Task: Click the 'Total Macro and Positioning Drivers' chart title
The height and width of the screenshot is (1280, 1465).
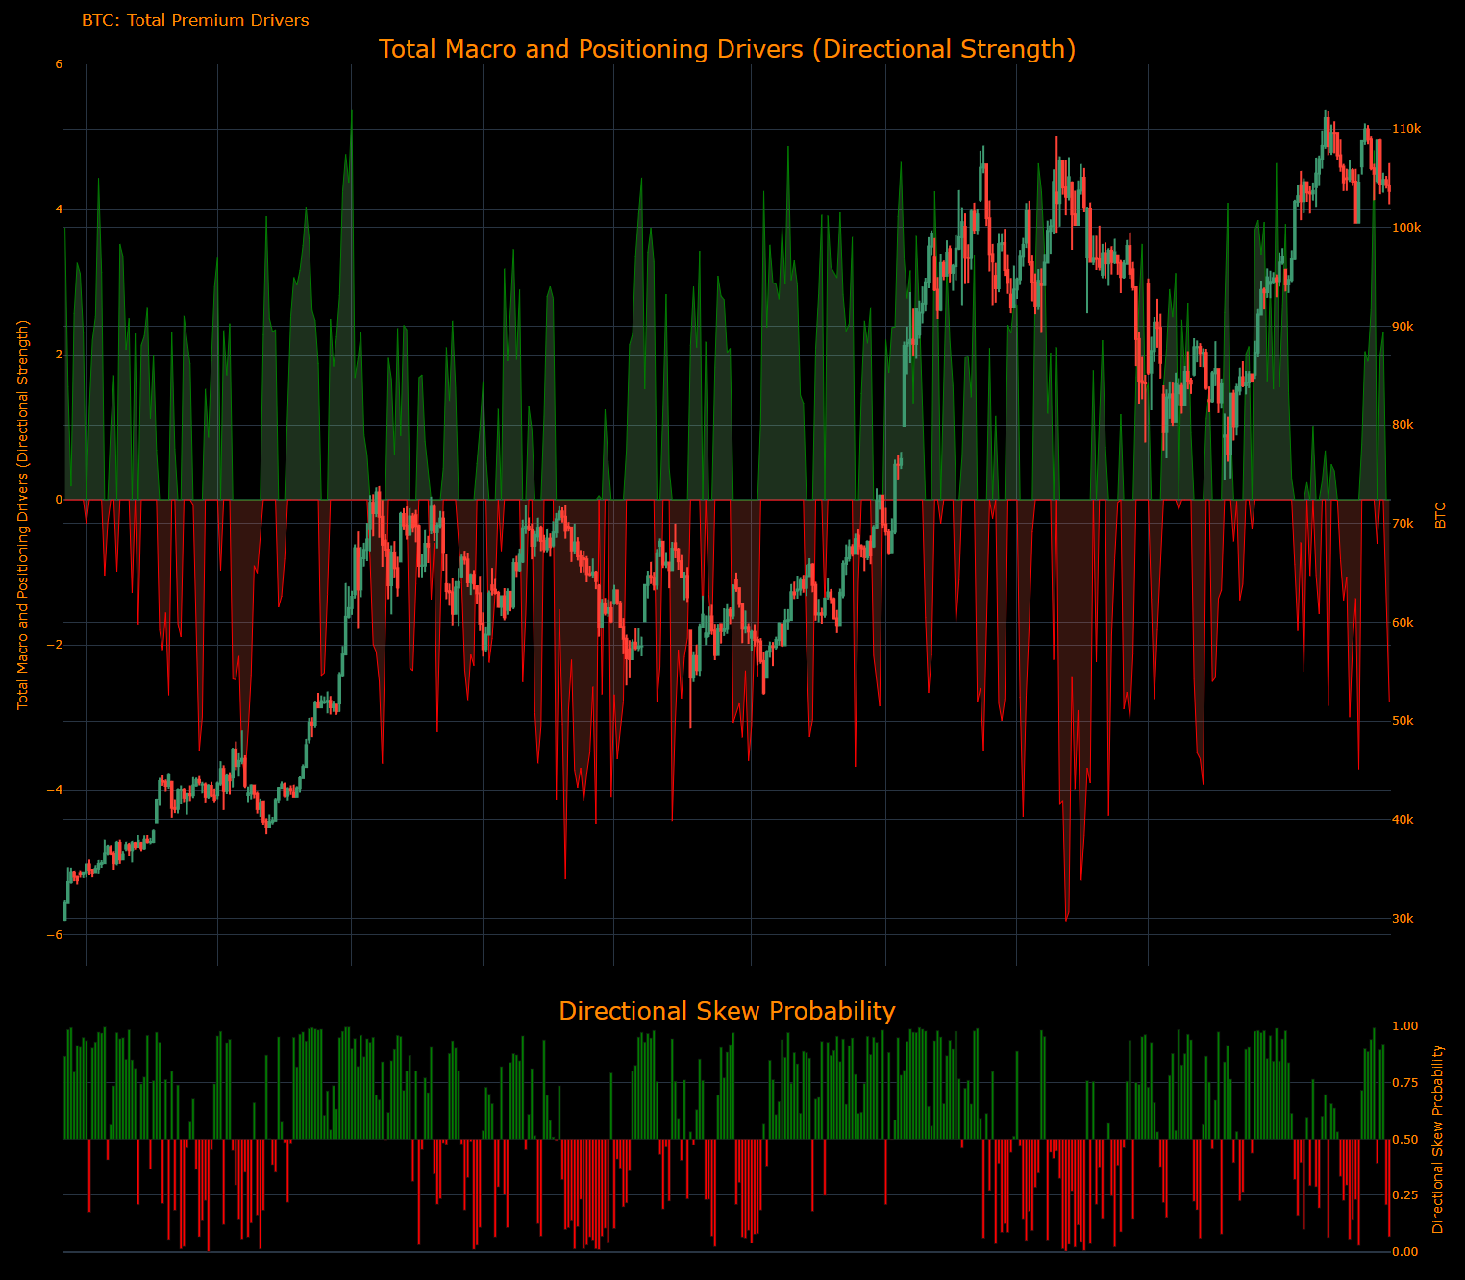Action: (728, 49)
